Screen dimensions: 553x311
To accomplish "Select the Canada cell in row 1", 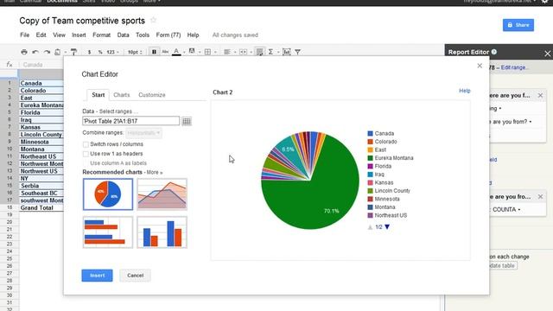I will tap(41, 83).
